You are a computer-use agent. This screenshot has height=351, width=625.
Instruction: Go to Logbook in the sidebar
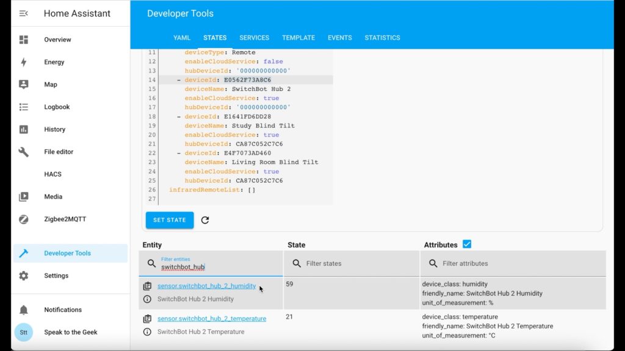(x=57, y=107)
